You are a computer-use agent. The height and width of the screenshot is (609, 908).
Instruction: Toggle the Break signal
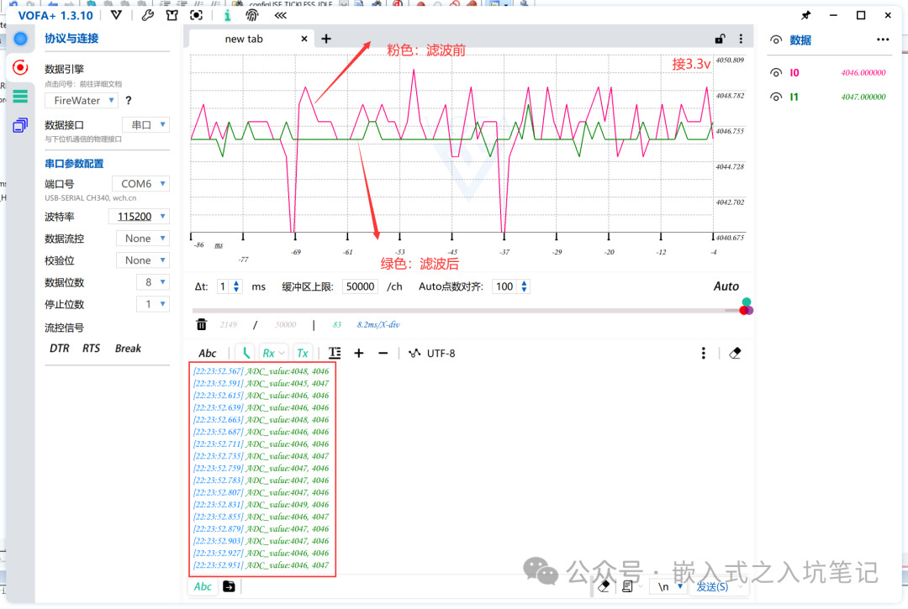click(128, 348)
